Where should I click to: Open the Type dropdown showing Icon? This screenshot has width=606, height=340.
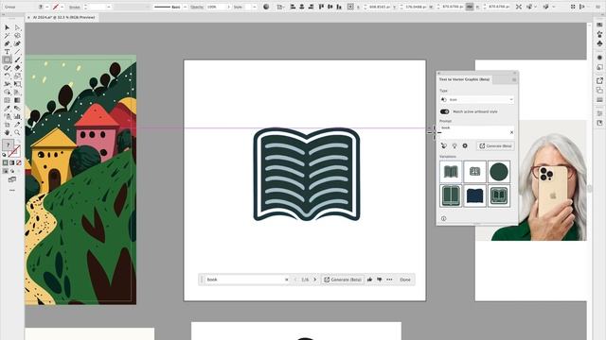477,99
